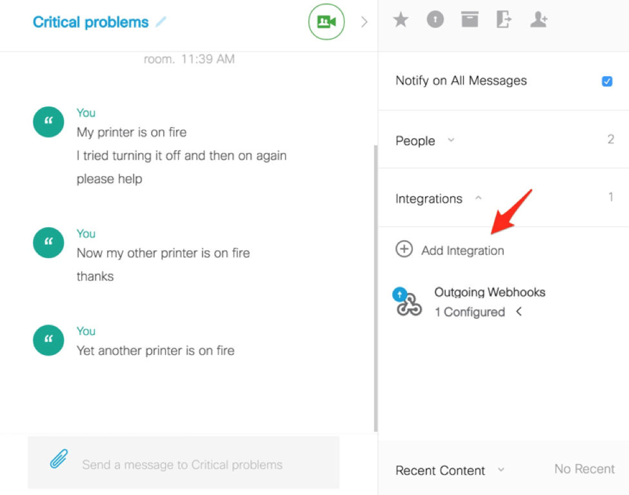Collapse the Integrations section
Screen dimensions: 629x495
[478, 198]
